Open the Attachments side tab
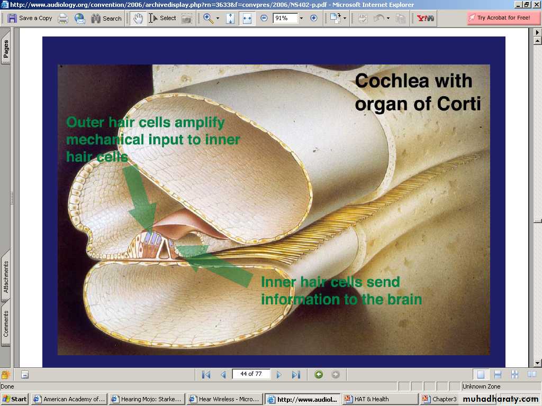Viewport: 542px width, 406px height. click(6, 276)
